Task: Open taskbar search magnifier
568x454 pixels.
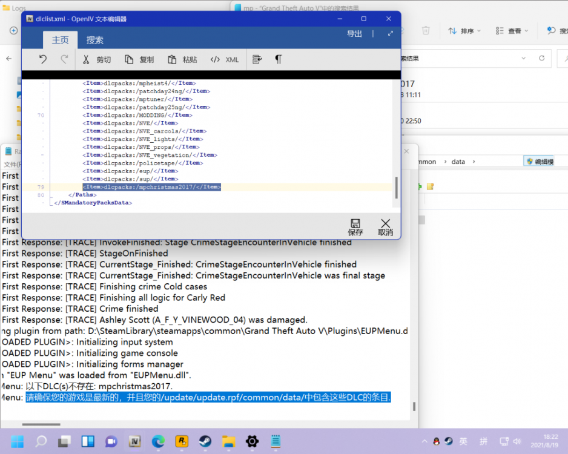Action: pyautogui.click(x=41, y=442)
